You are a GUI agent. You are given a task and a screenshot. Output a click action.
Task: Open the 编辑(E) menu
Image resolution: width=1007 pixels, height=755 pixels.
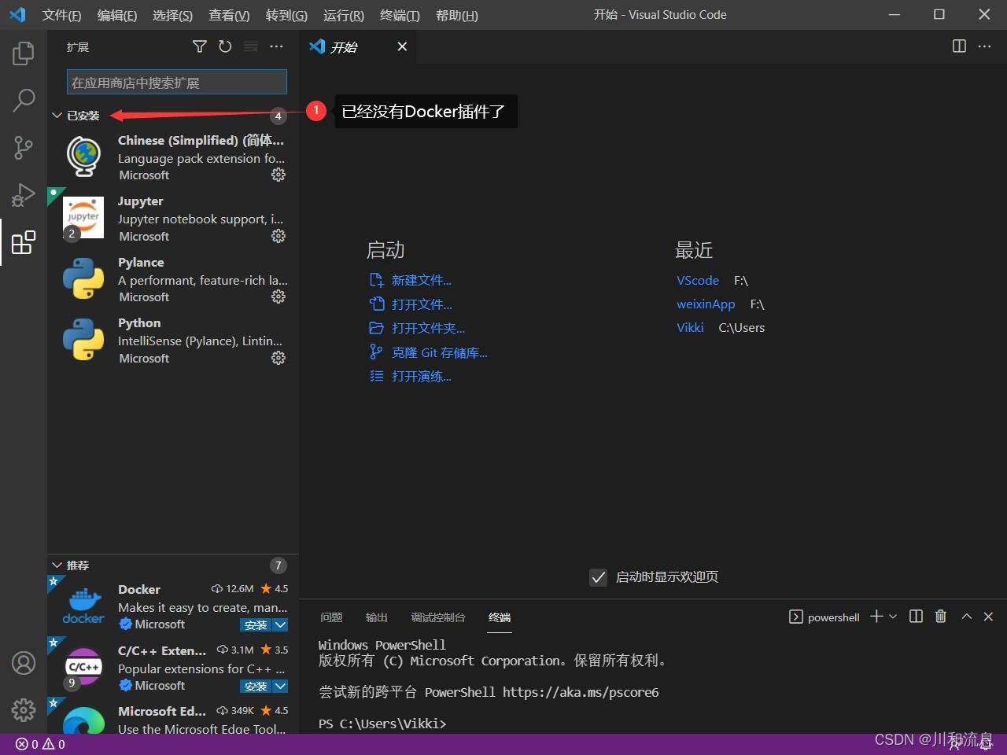click(117, 15)
